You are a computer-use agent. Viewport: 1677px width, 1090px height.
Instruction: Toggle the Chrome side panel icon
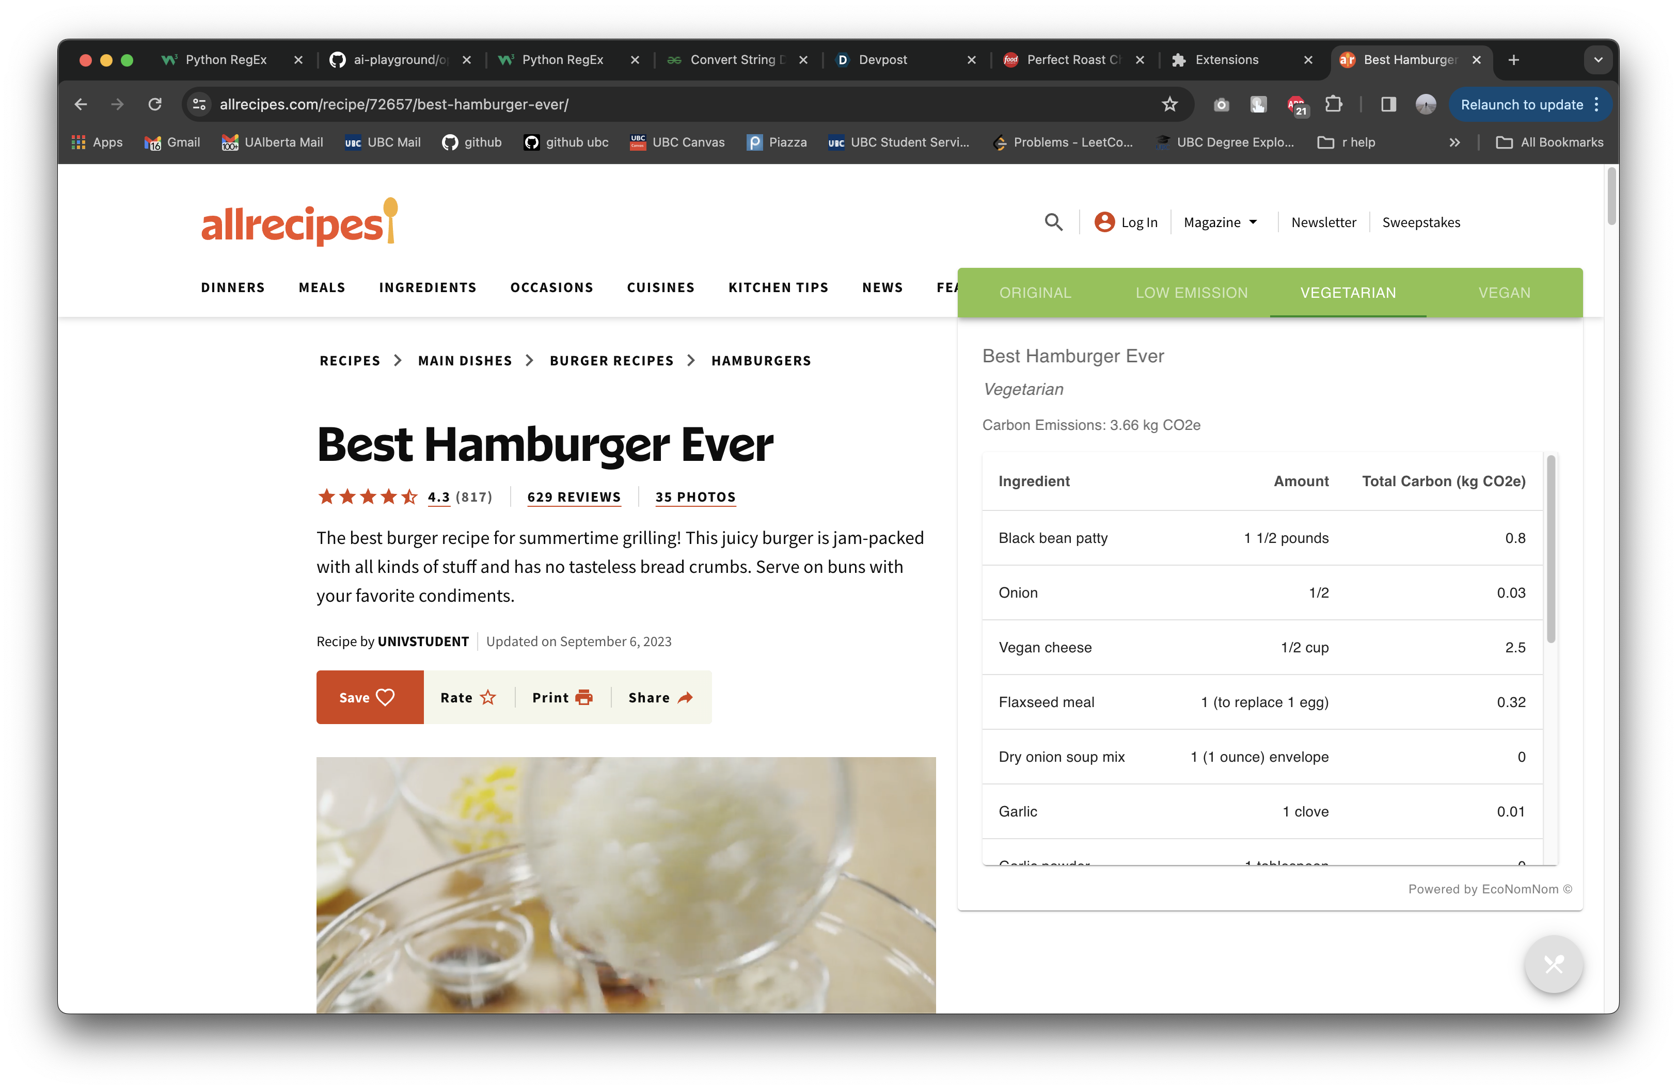[x=1388, y=104]
